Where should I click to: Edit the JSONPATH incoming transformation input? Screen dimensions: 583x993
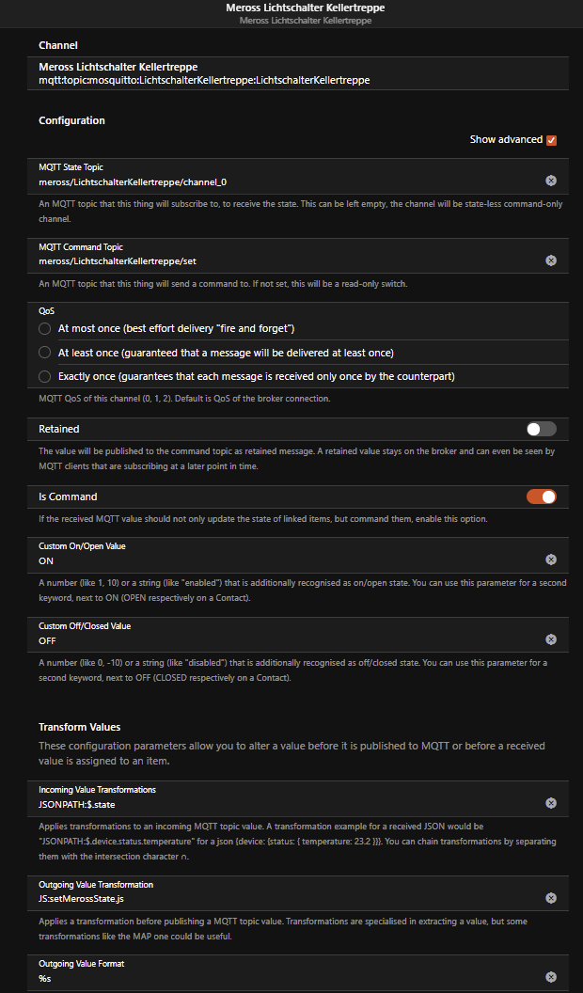point(282,804)
